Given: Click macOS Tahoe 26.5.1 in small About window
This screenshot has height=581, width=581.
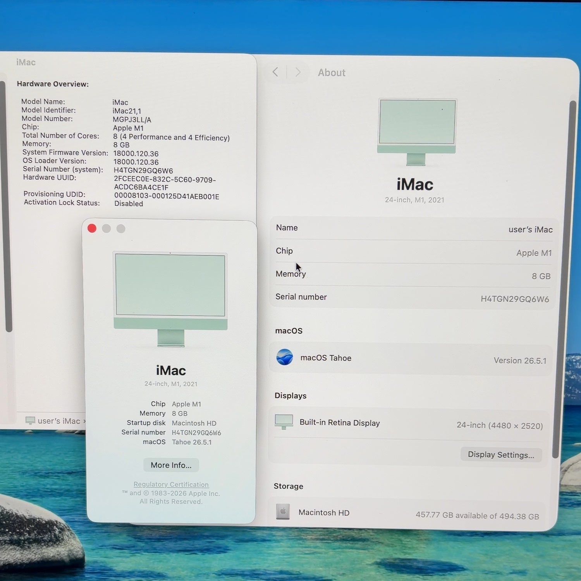Looking at the screenshot, I should pyautogui.click(x=192, y=442).
